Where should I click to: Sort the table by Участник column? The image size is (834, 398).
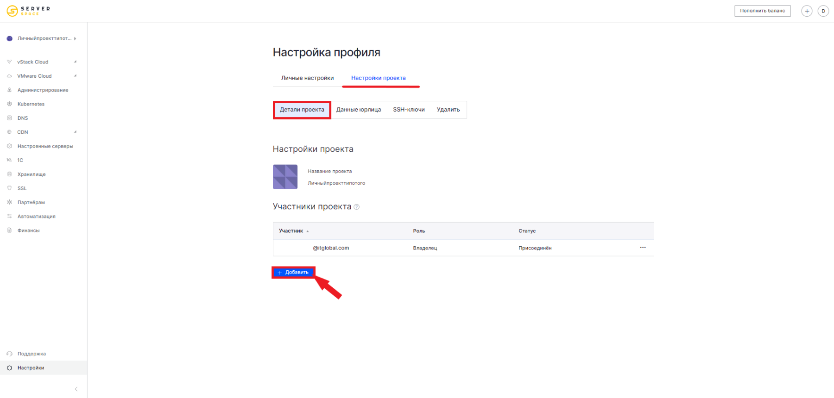tap(293, 231)
